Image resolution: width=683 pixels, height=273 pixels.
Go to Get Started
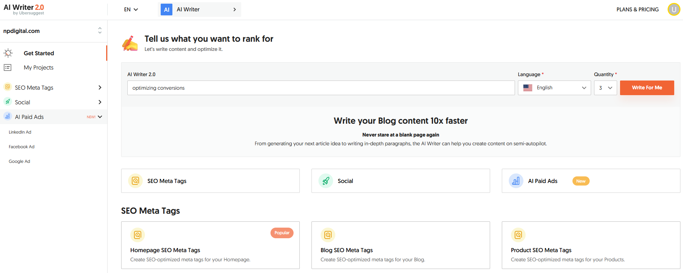pos(39,53)
